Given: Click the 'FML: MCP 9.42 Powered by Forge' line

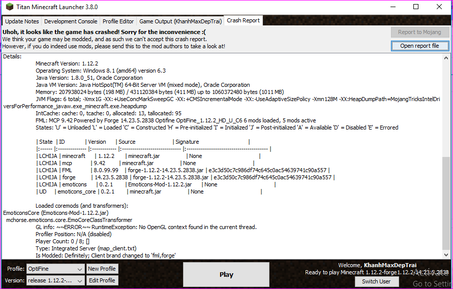Looking at the screenshot, I should coord(175,120).
